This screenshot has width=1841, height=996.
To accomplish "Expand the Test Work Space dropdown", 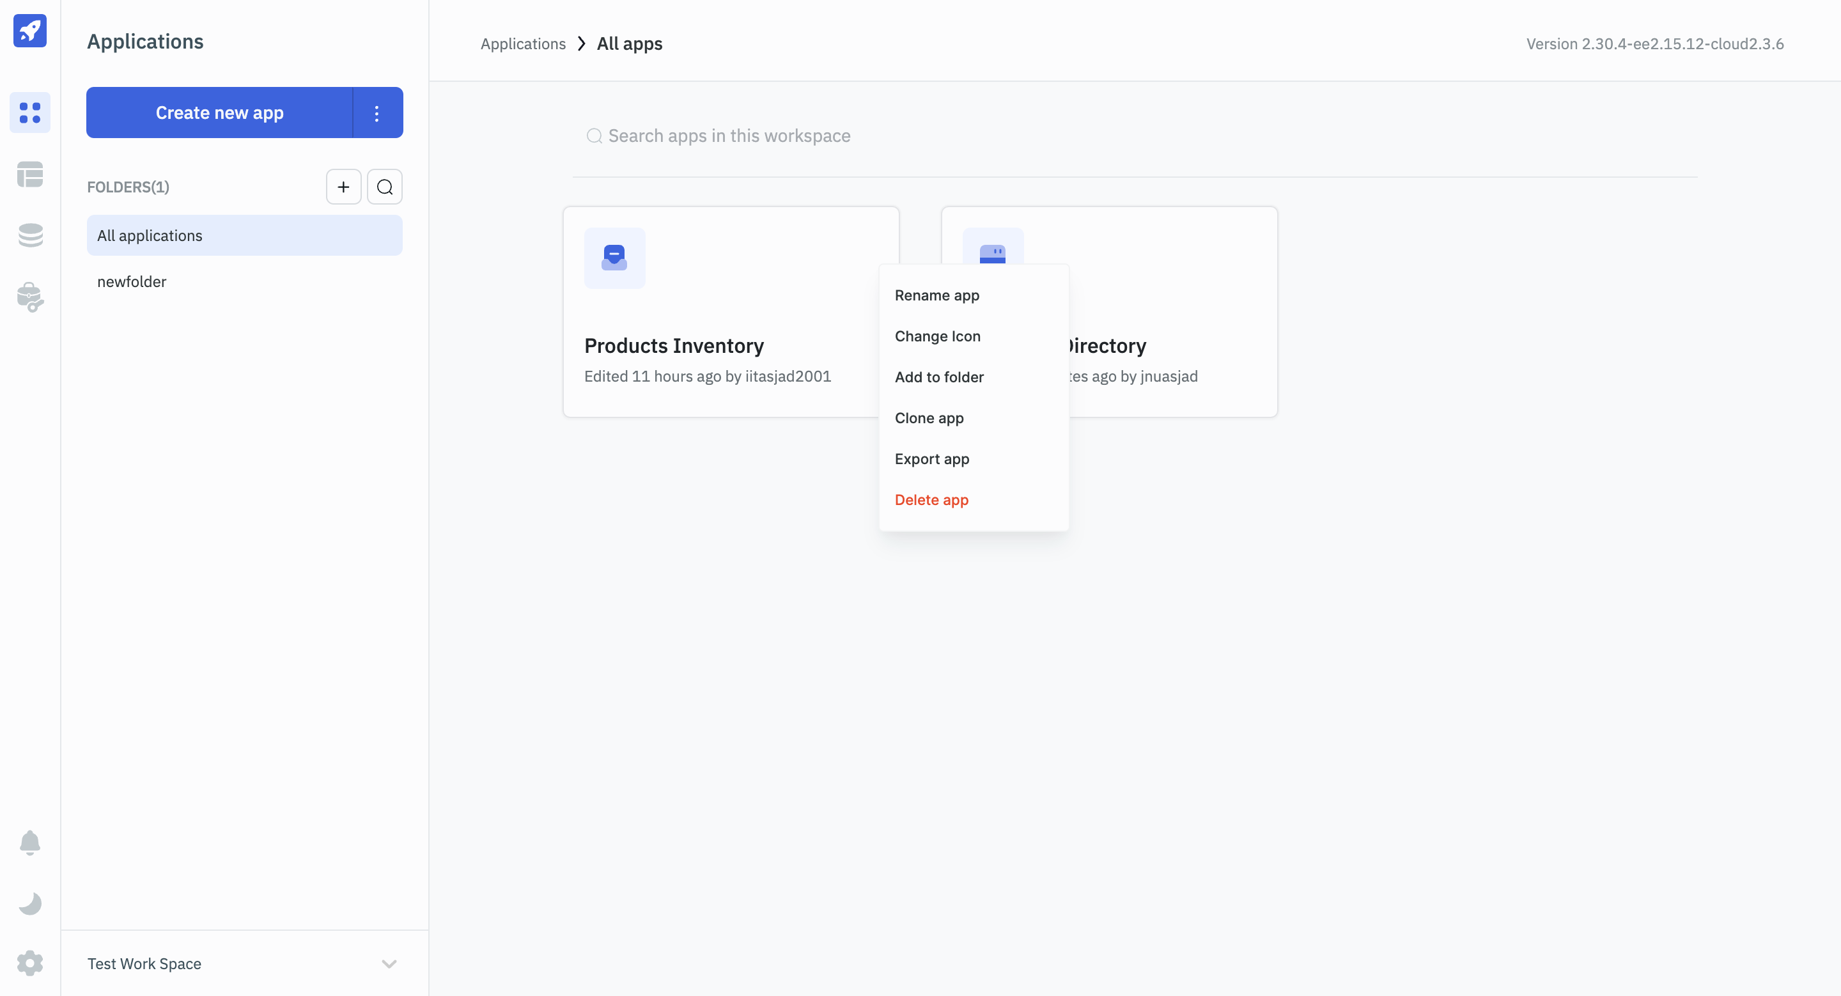I will pos(389,963).
